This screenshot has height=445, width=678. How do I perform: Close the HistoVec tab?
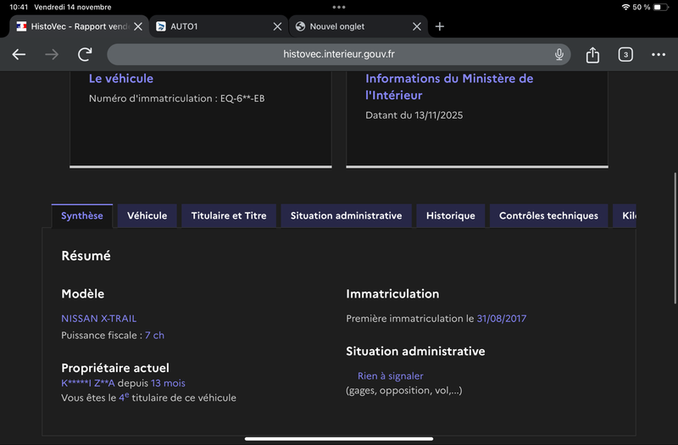[138, 26]
